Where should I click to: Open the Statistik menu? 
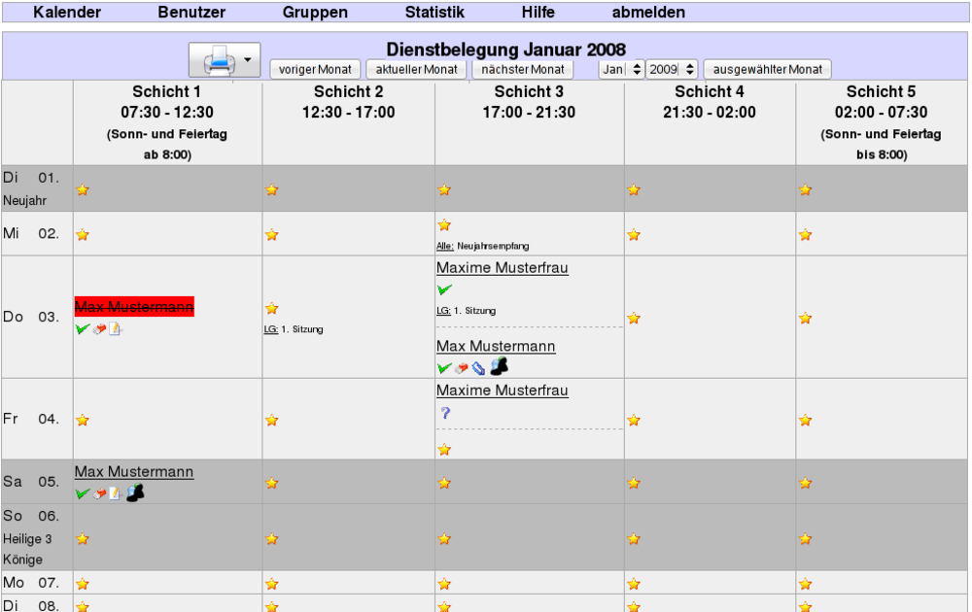434,12
